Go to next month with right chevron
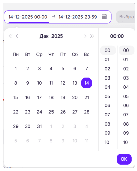This screenshot has height=171, width=137. click(85, 36)
